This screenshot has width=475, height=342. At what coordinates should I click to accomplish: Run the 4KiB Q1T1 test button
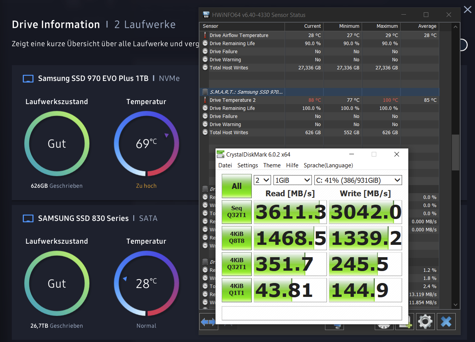[237, 290]
